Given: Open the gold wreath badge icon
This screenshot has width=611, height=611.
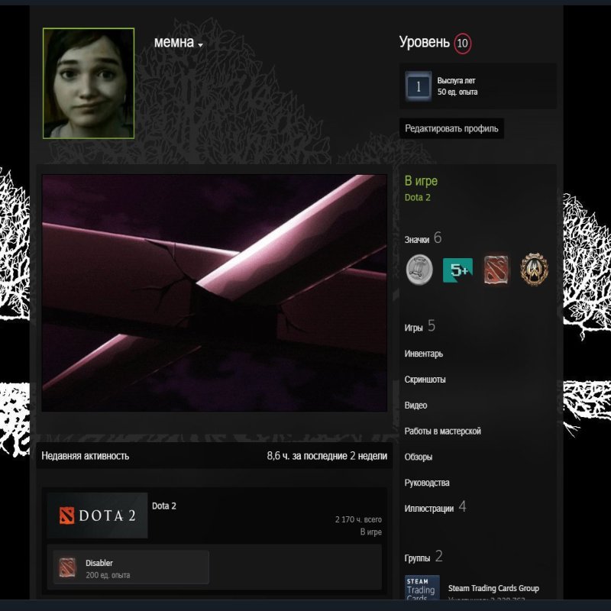Looking at the screenshot, I should [534, 270].
